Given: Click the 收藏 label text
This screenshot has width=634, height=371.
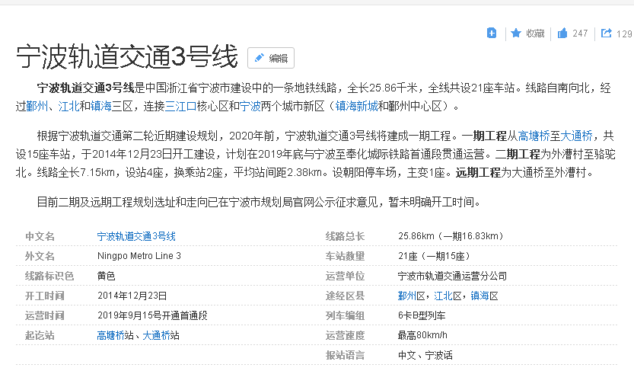Looking at the screenshot, I should (x=535, y=34).
